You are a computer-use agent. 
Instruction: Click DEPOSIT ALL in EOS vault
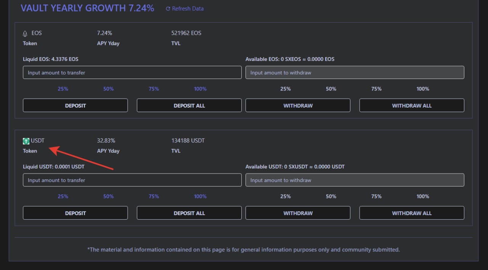point(189,105)
